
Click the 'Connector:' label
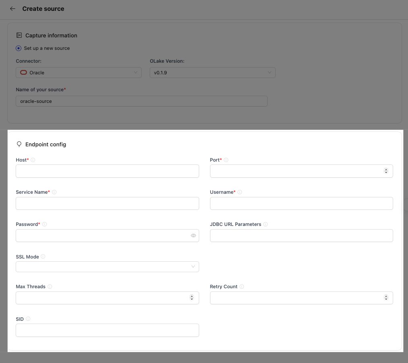tap(29, 61)
